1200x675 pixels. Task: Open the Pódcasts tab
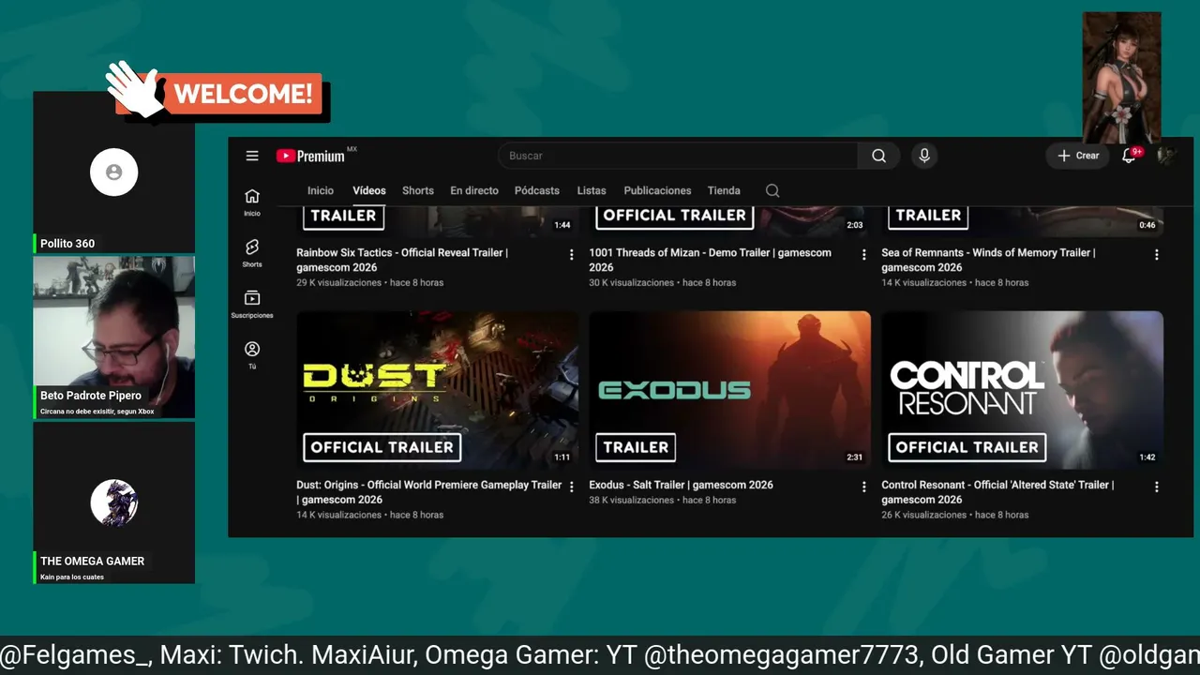click(537, 190)
